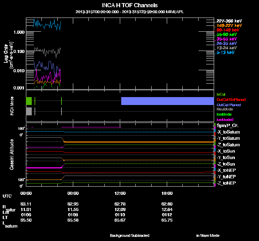Select the 149-227 keV legend label

click(x=229, y=25)
